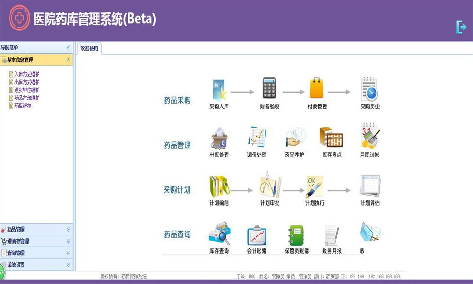Open the 计划评估 spreadsheet icon

(x=370, y=186)
